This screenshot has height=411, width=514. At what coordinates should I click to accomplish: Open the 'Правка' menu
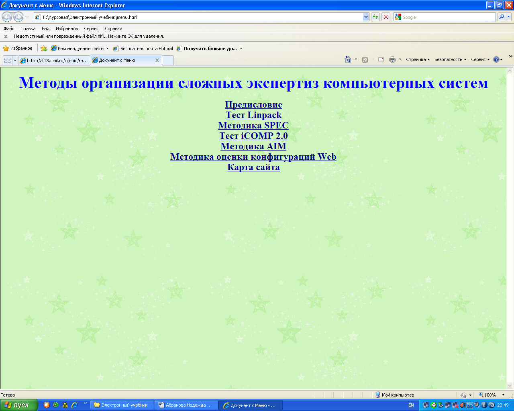click(28, 28)
